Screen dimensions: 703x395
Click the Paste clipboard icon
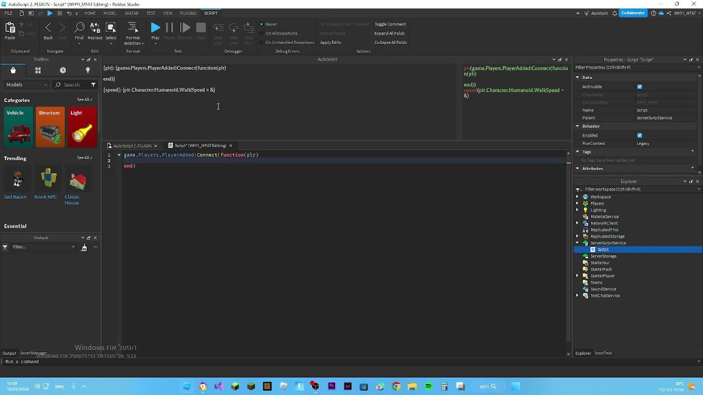tap(10, 28)
